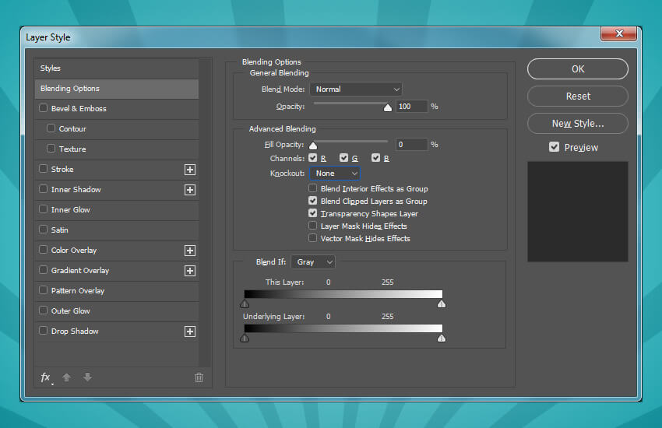Open the fx effects menu icon
The height and width of the screenshot is (428, 662).
click(46, 377)
